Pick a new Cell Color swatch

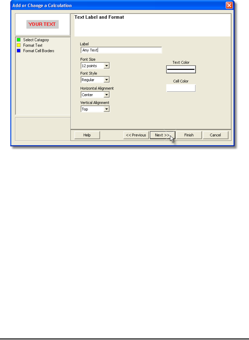pos(181,88)
